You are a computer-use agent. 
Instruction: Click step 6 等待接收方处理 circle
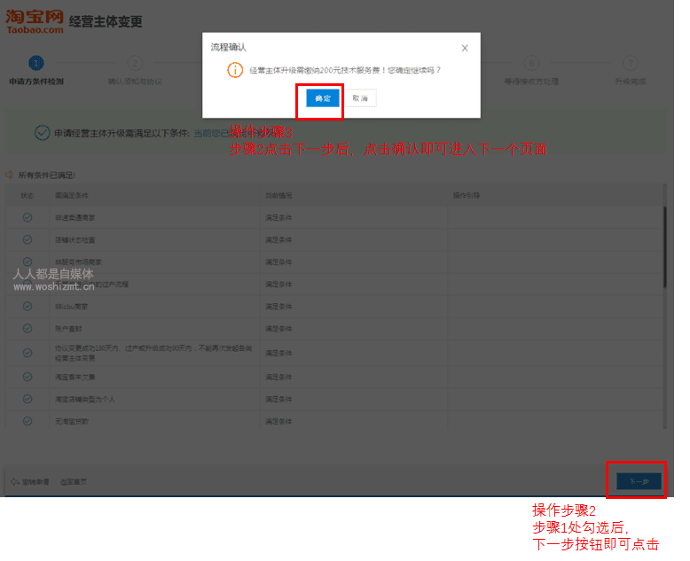coord(530,63)
